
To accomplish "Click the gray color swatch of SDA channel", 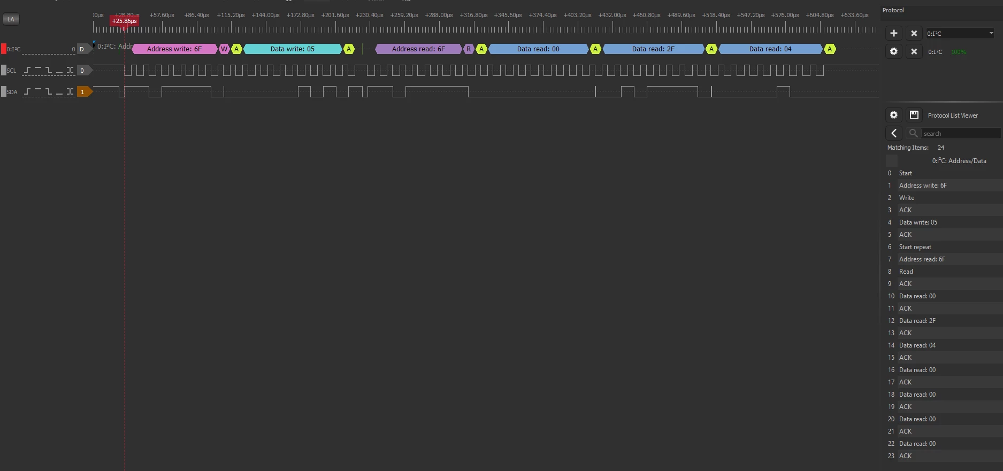I will coord(4,91).
